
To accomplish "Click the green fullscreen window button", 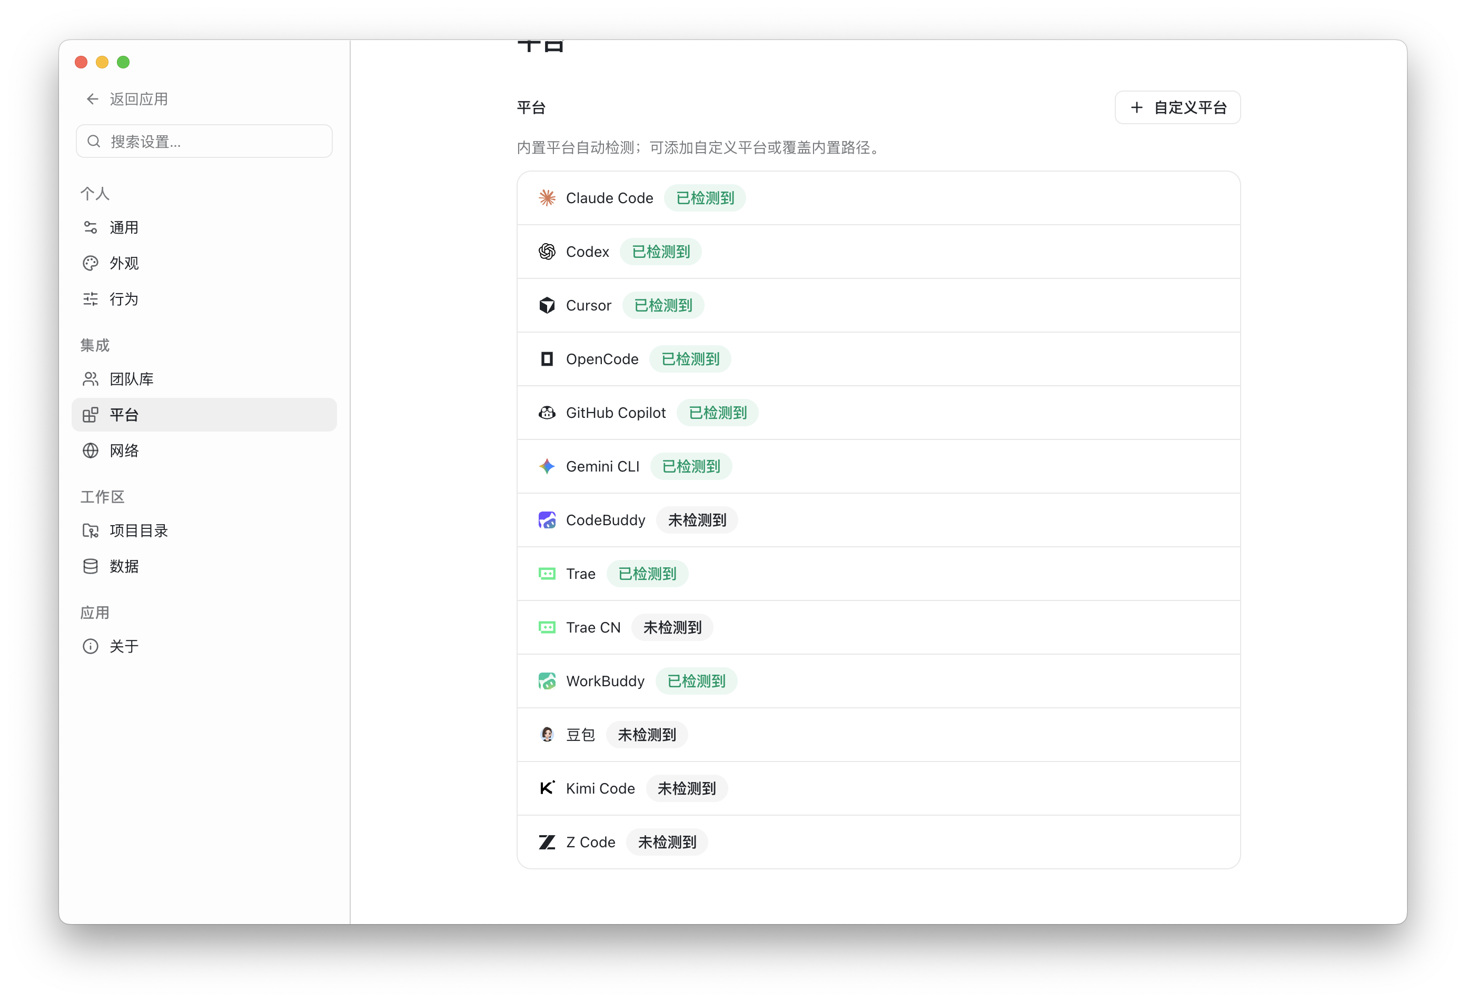I will coord(123,62).
